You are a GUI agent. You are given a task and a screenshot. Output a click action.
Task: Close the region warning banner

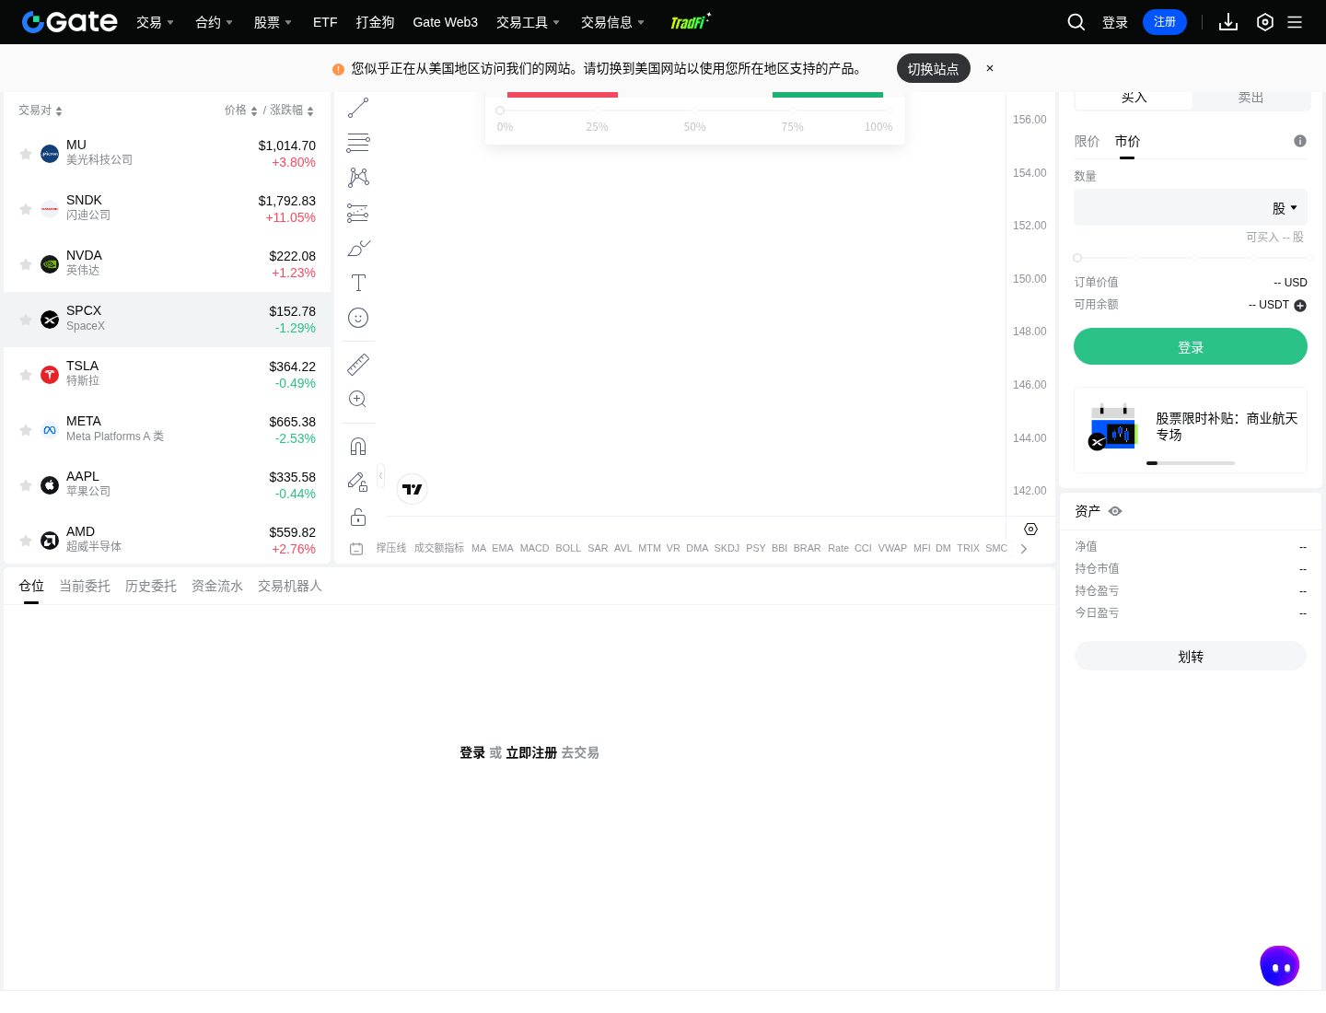[x=990, y=68]
